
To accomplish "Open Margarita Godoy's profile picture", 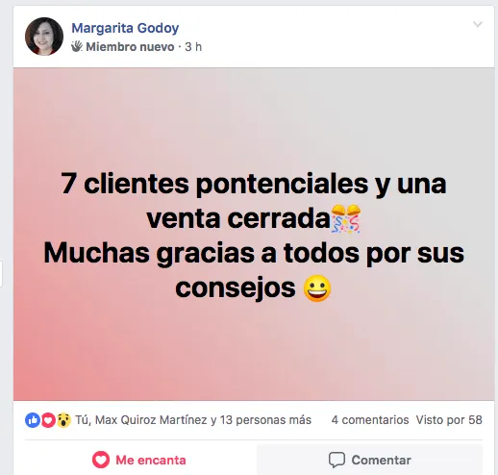I will click(x=44, y=37).
